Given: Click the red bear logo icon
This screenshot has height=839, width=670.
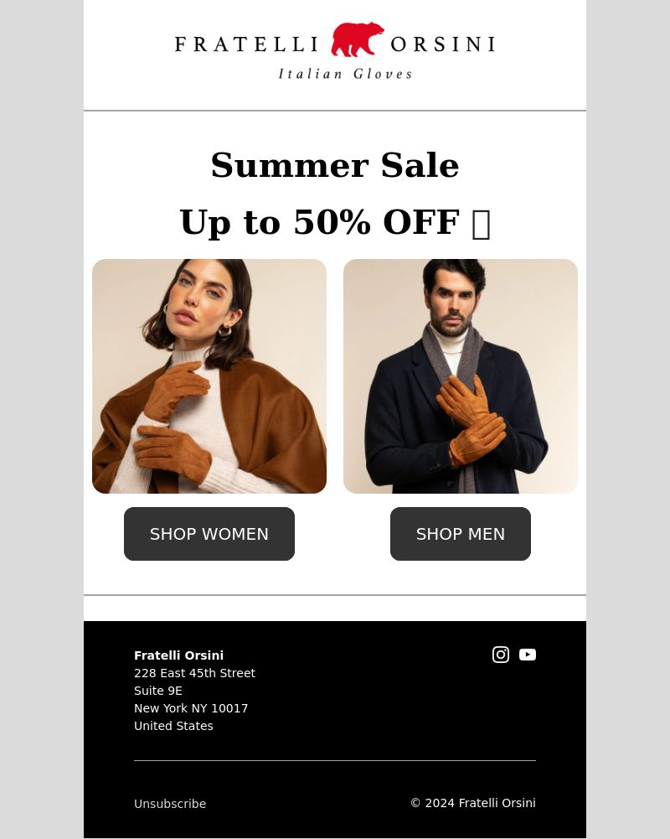Looking at the screenshot, I should [x=357, y=39].
